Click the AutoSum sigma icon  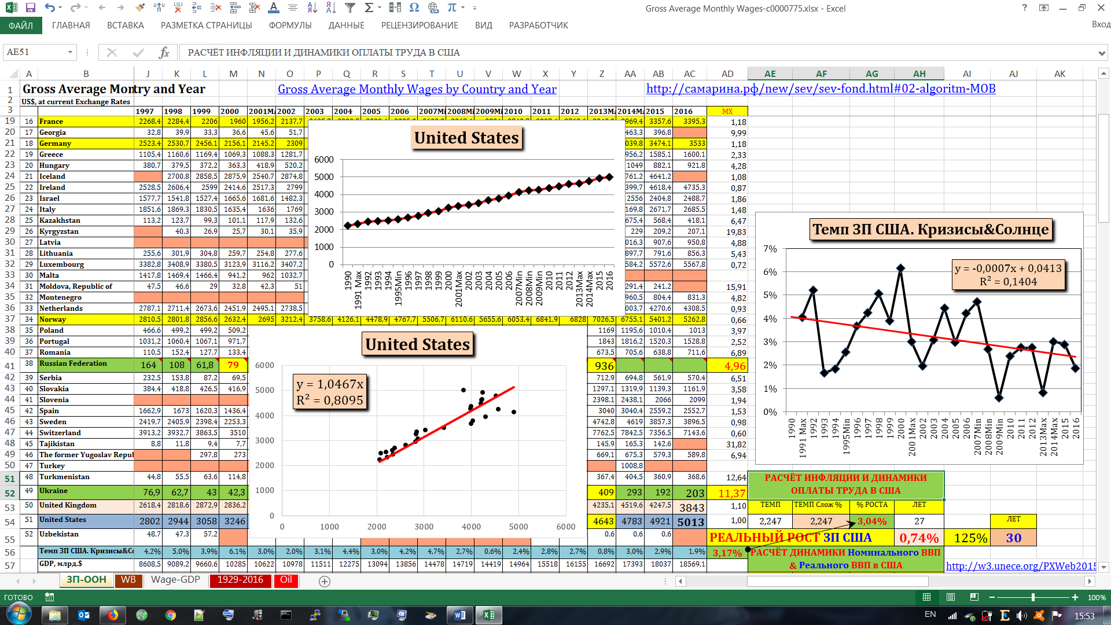pyautogui.click(x=369, y=8)
